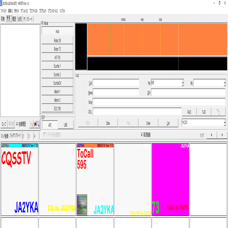
Task: Click the MMSSTV title bar app icon
Action: (x=1, y=3)
